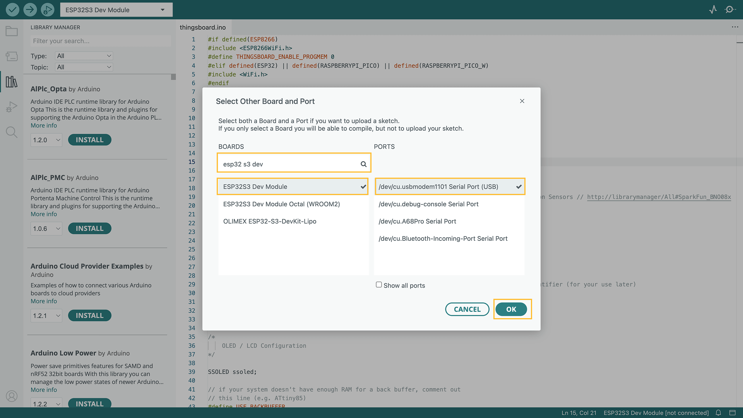The height and width of the screenshot is (418, 743).
Task: Click the notifications bell in status bar
Action: (718, 413)
